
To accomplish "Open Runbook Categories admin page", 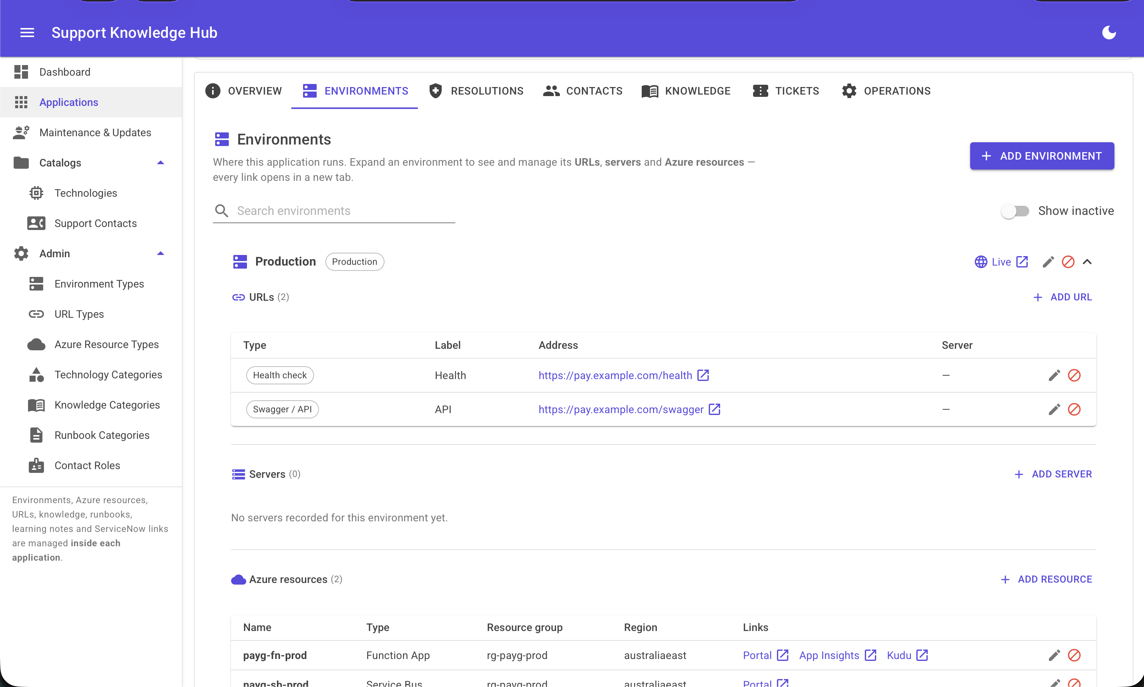I will coord(91,435).
